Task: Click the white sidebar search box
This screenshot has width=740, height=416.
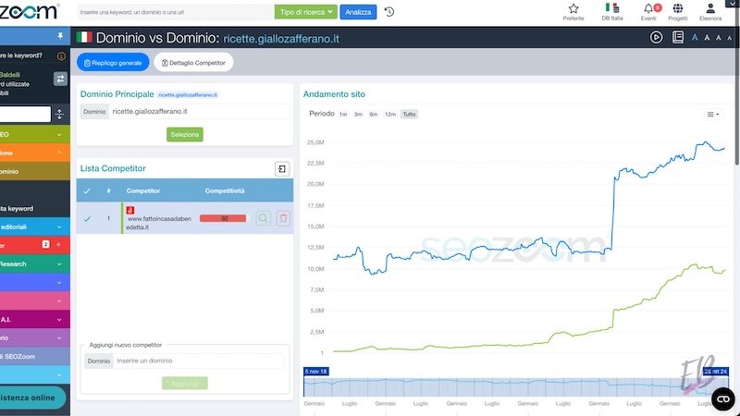Action: click(25, 114)
